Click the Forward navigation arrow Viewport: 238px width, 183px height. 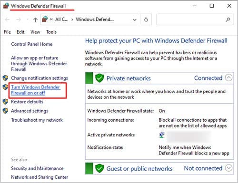point(19,19)
